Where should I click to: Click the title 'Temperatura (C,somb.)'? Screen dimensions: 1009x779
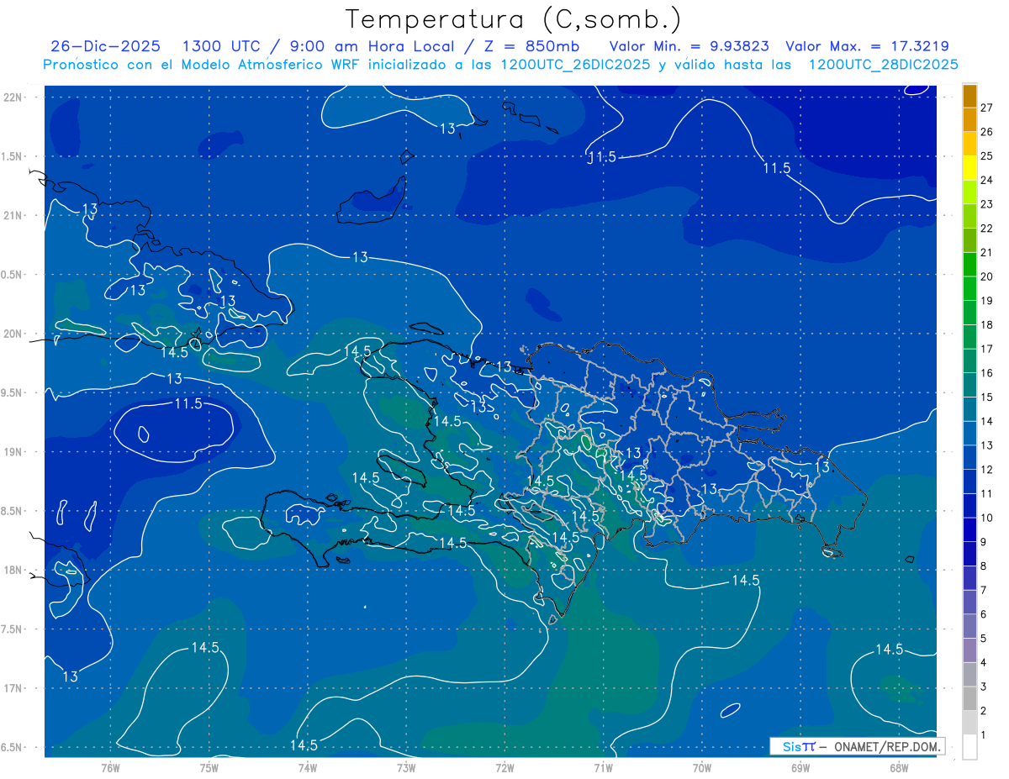pos(514,19)
